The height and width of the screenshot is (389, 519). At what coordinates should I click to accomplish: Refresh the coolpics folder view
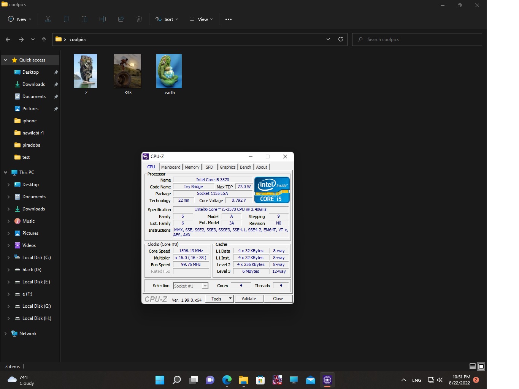coord(341,39)
